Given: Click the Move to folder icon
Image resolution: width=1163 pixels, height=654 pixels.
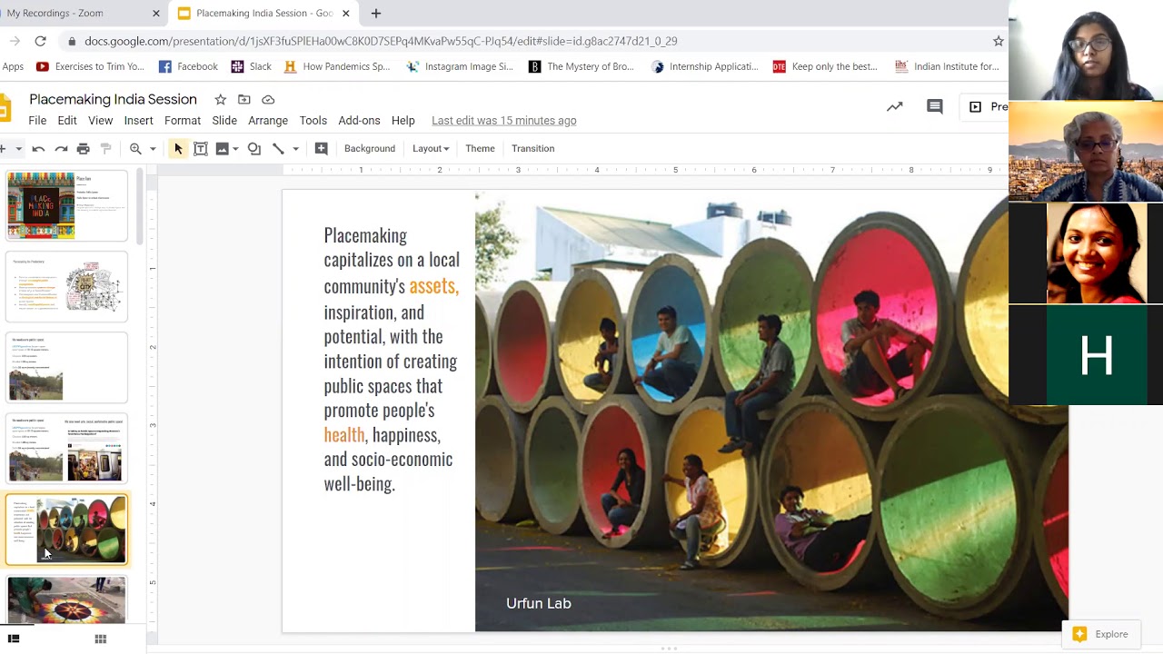Looking at the screenshot, I should coord(244,99).
